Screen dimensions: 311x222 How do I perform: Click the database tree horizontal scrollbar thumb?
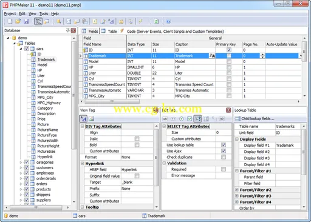pos(36,207)
